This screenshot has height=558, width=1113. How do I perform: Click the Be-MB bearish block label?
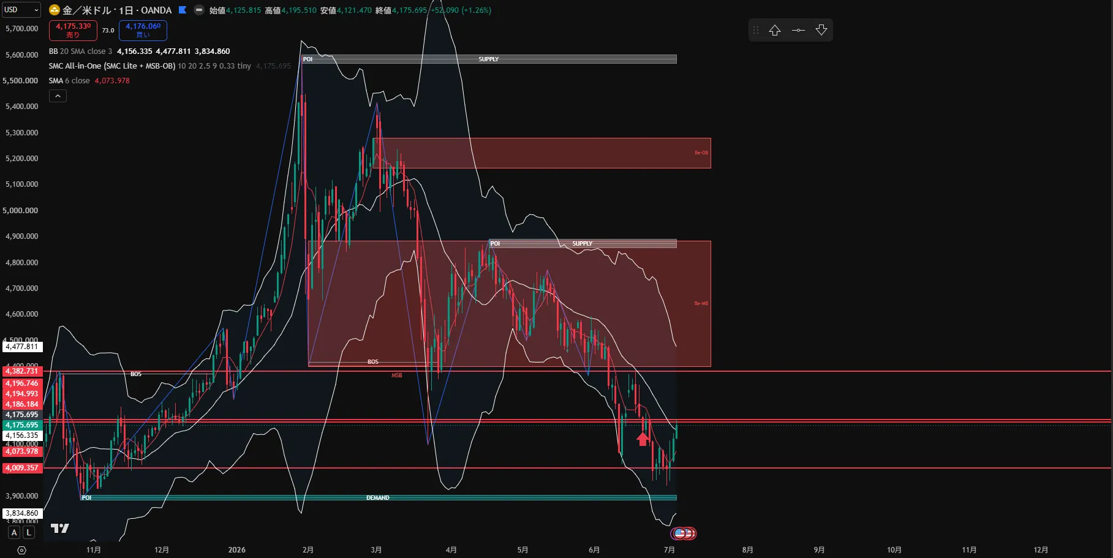[701, 303]
